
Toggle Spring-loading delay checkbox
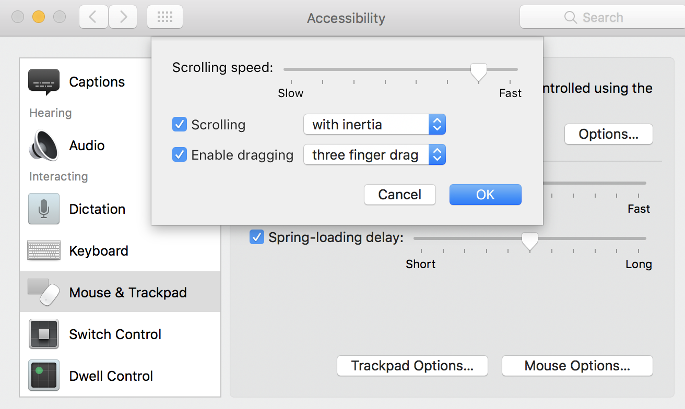256,237
